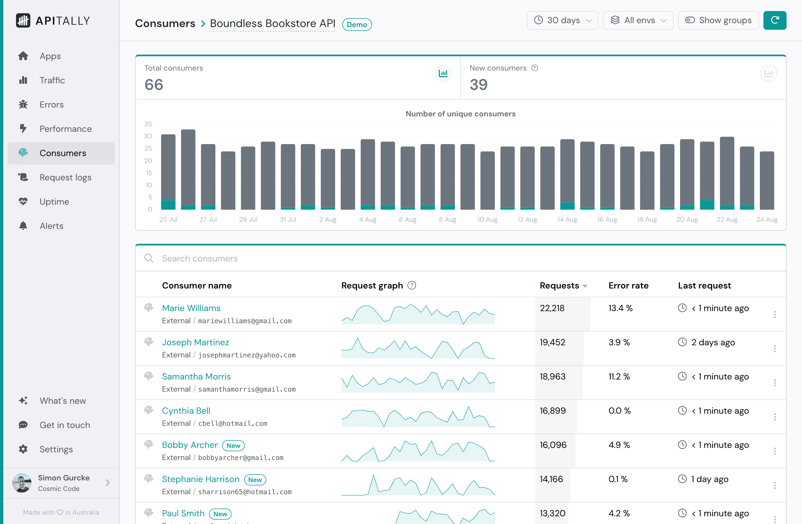Open Marie Williams consumer details
The image size is (802, 524).
tap(191, 308)
